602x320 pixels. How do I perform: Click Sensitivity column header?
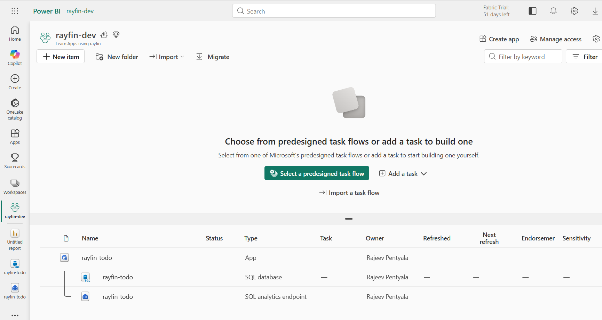point(576,238)
